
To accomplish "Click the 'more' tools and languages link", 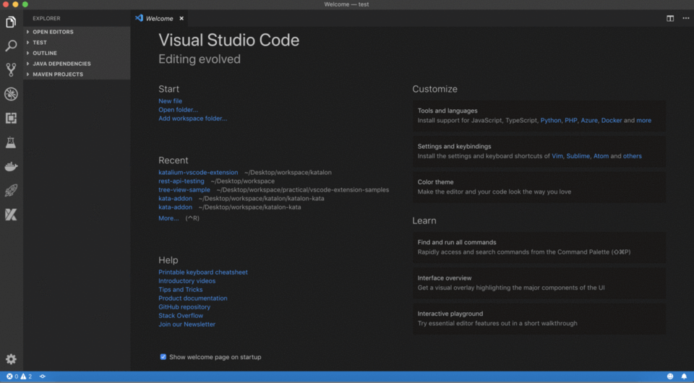I will pyautogui.click(x=643, y=120).
